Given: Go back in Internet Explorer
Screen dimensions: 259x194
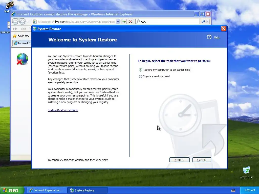Looking at the screenshot, I should click(15, 21).
